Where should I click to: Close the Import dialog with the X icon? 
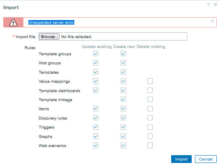pos(215,5)
